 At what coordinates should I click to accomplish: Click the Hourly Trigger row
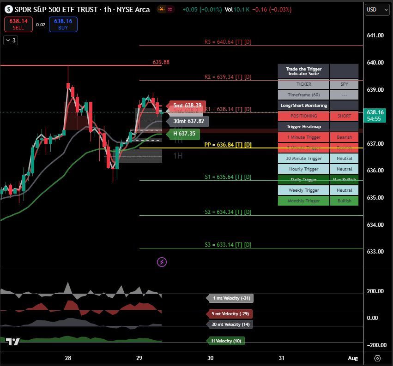318,169
